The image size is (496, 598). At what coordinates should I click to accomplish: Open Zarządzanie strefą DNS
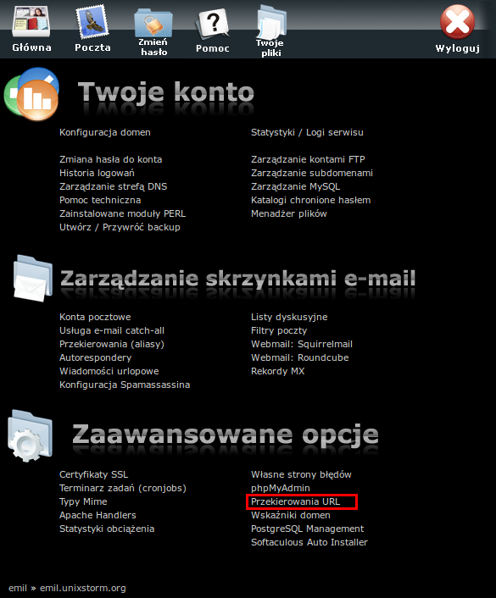click(x=114, y=186)
